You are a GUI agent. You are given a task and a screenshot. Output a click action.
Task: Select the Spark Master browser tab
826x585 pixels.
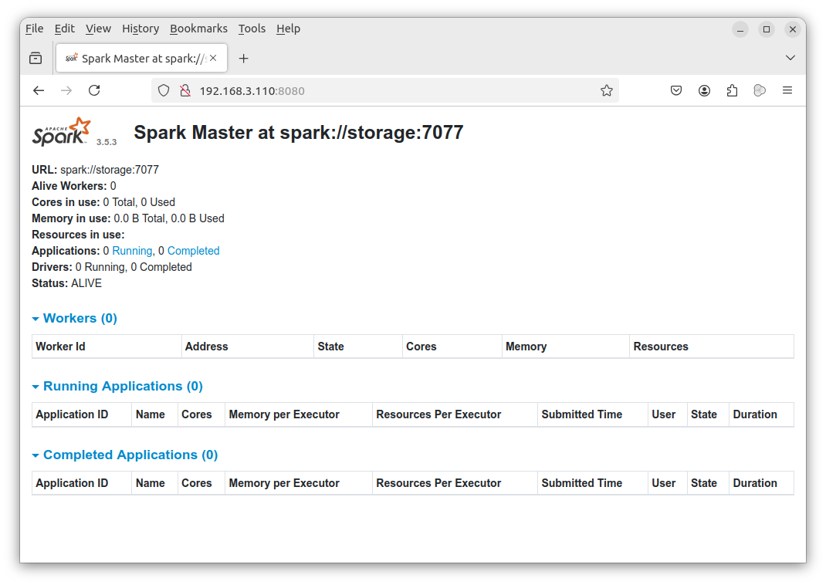tap(142, 58)
